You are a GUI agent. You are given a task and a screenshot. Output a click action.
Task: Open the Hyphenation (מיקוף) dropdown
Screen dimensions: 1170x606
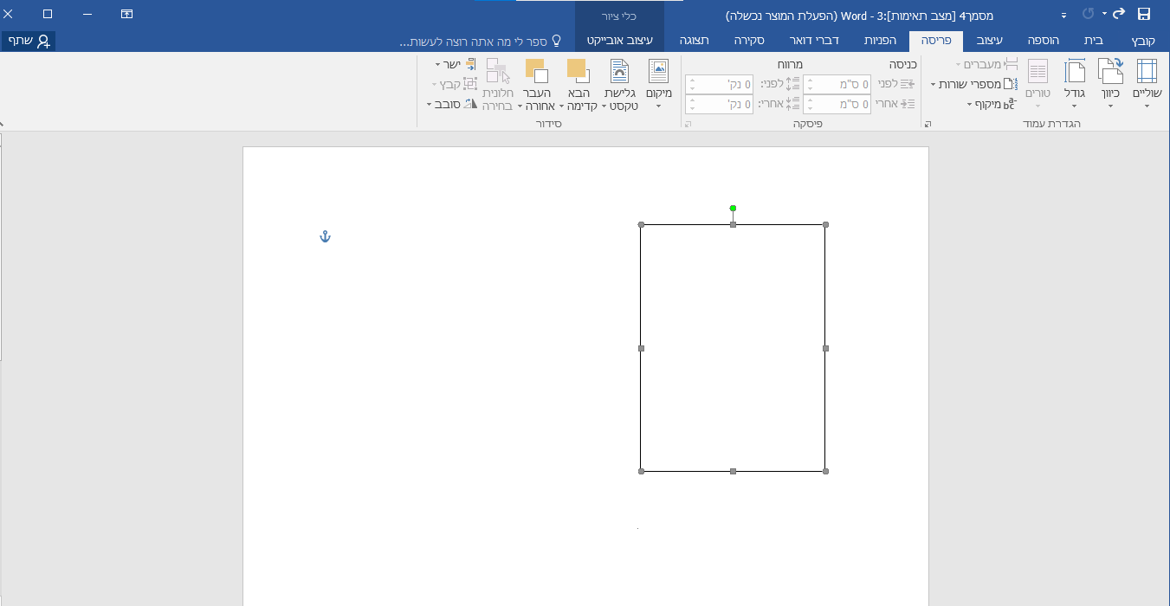tap(992, 104)
